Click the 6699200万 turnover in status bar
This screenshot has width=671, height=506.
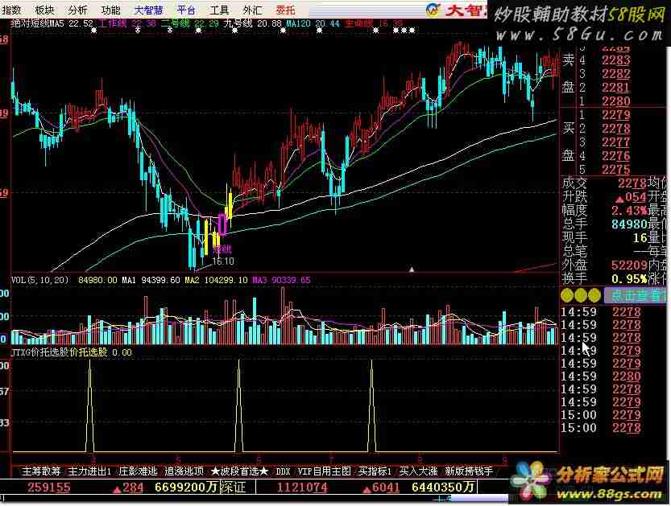186,487
